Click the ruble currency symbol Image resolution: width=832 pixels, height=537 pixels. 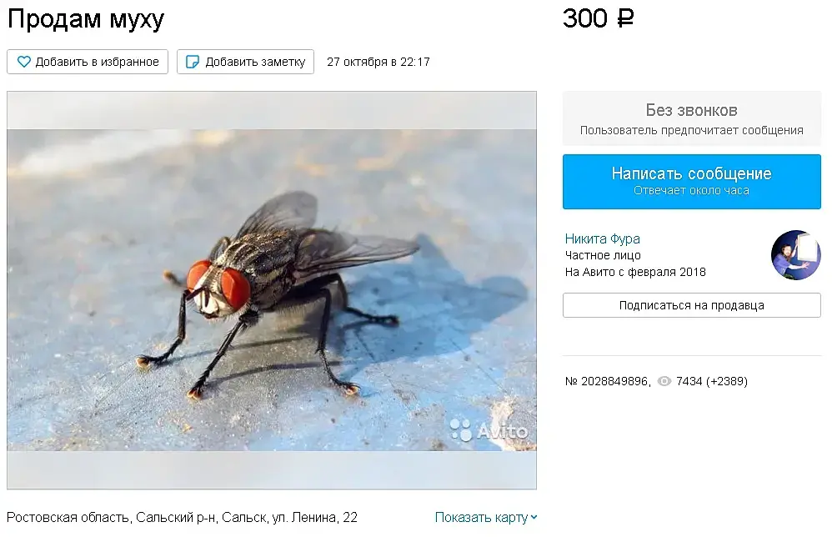[625, 18]
